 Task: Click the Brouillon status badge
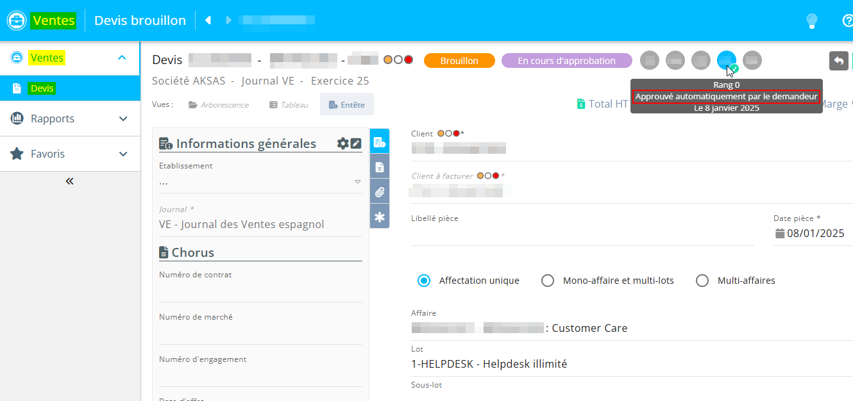tap(459, 61)
